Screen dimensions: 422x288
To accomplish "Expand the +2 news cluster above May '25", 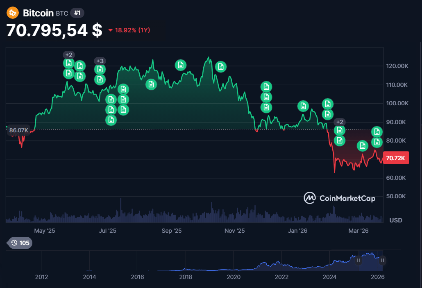I will click(69, 55).
